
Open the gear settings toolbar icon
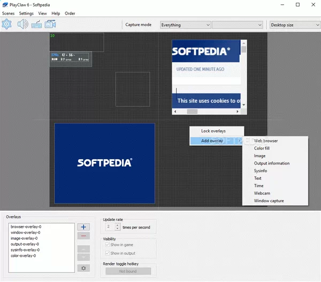(x=6, y=25)
